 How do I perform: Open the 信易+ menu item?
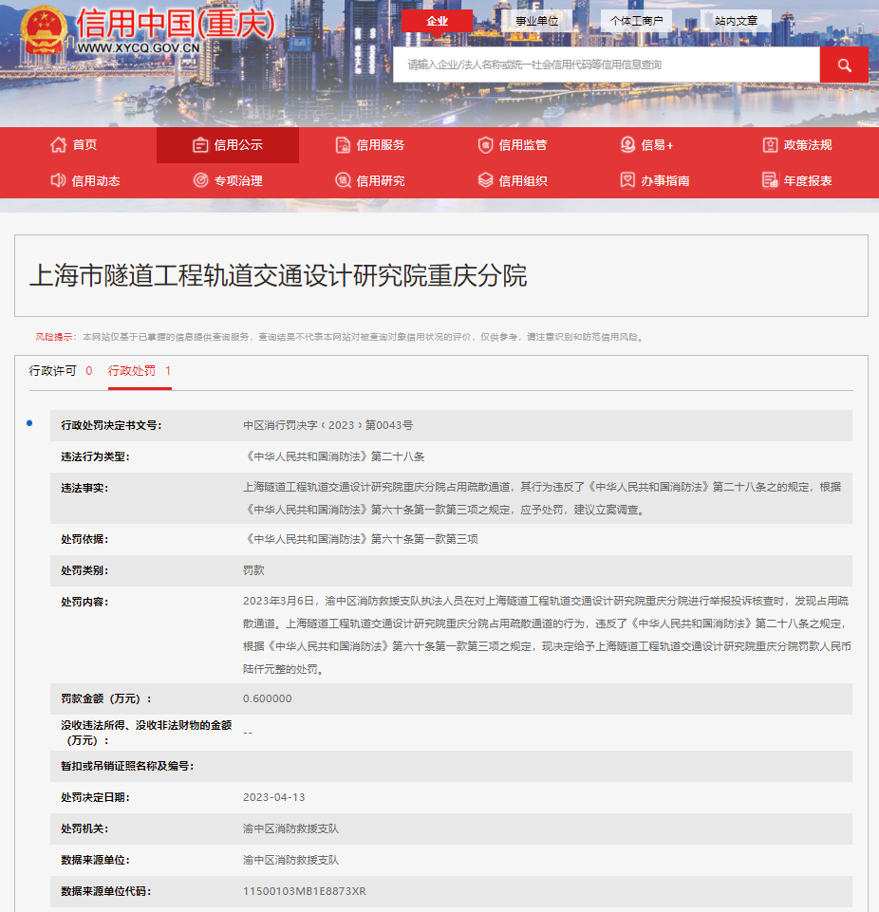click(x=658, y=145)
